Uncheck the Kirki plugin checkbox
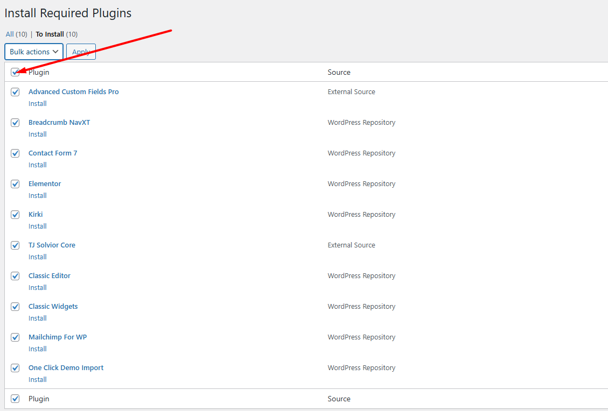 click(x=15, y=214)
